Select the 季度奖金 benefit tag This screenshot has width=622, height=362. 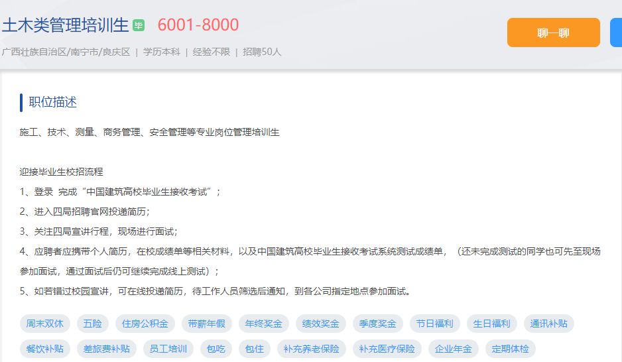378,324
